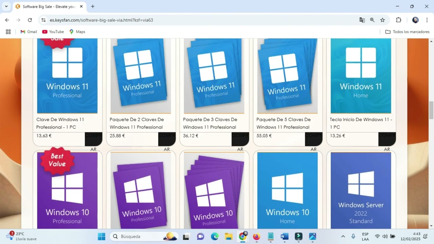Image resolution: width=434 pixels, height=244 pixels.
Task: Open the 3-key Windows 11 Professional bundle image
Action: [214, 76]
